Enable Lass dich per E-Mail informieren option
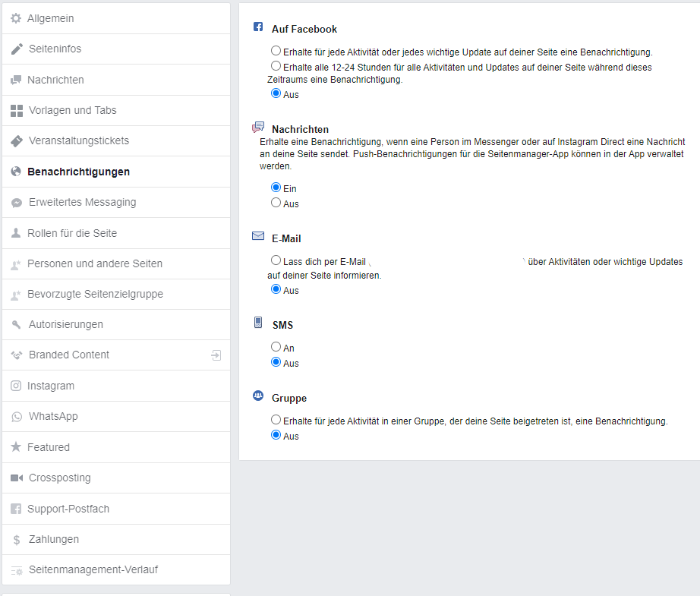The width and height of the screenshot is (700, 596). coord(276,260)
